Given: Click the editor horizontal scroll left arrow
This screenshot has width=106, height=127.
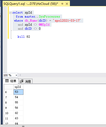Looking at the screenshot, I should pyautogui.click(x=20, y=75).
